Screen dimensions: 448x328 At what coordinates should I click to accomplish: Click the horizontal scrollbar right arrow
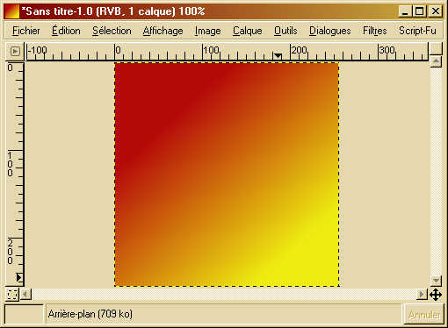click(x=422, y=294)
